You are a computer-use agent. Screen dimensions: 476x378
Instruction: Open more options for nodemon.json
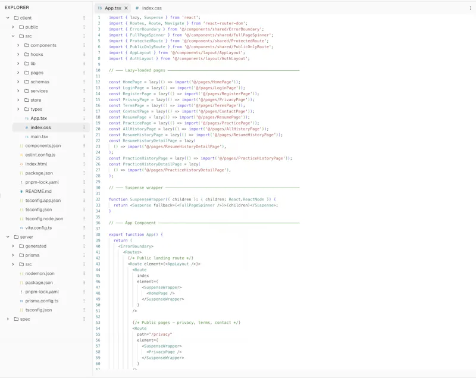[x=84, y=273]
